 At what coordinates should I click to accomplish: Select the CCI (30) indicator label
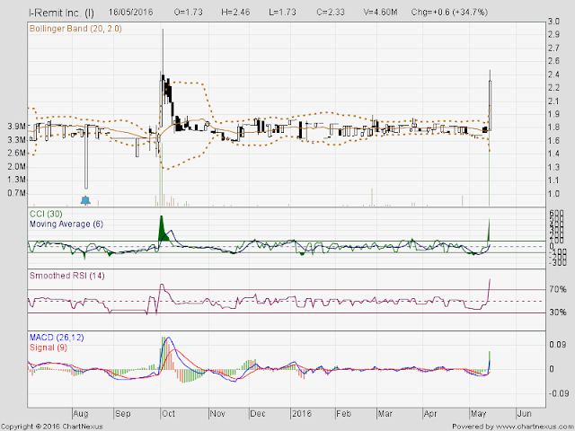point(46,214)
